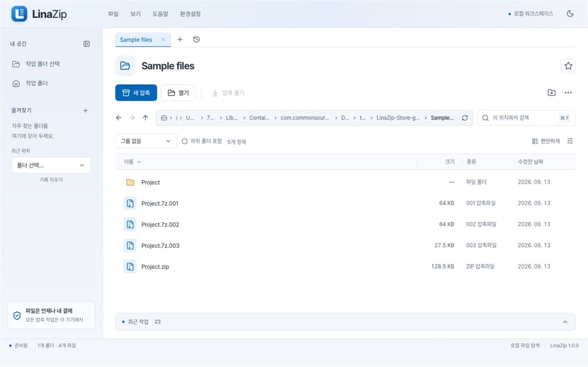Open the 보기 menu

click(x=136, y=14)
